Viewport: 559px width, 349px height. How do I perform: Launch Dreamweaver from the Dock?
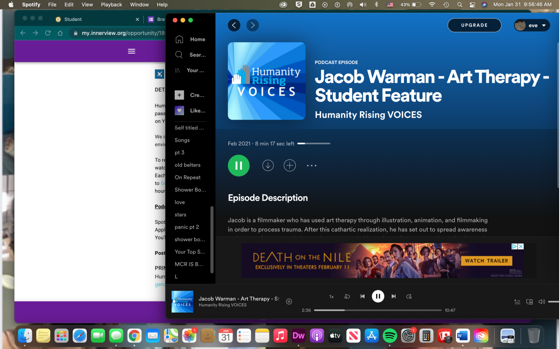(x=298, y=335)
